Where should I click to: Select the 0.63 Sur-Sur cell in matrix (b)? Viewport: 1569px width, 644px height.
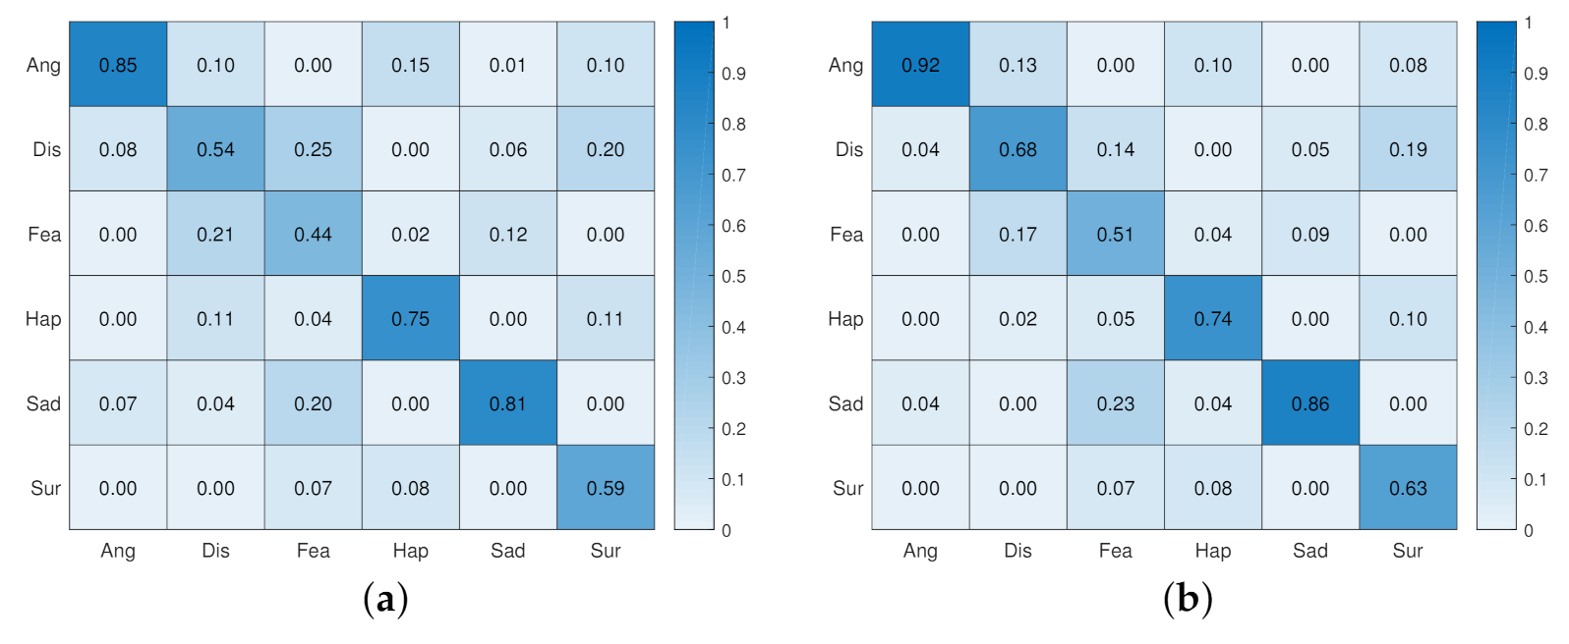click(1408, 488)
